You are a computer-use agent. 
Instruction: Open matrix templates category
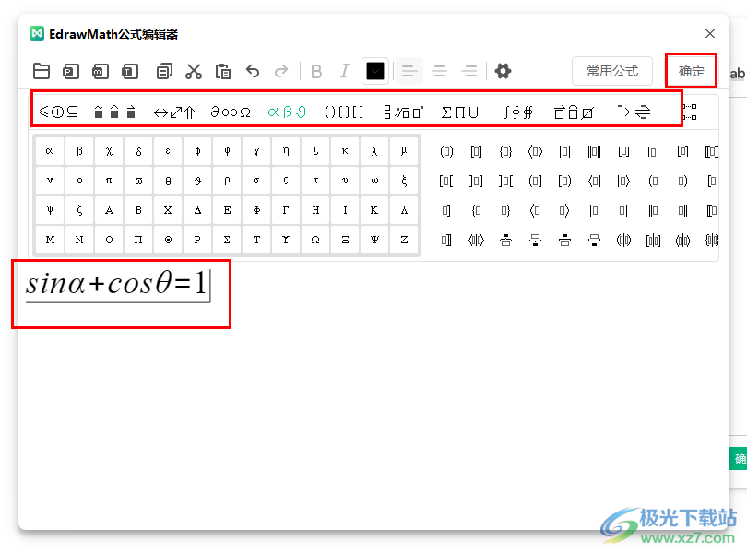pyautogui.click(x=691, y=112)
